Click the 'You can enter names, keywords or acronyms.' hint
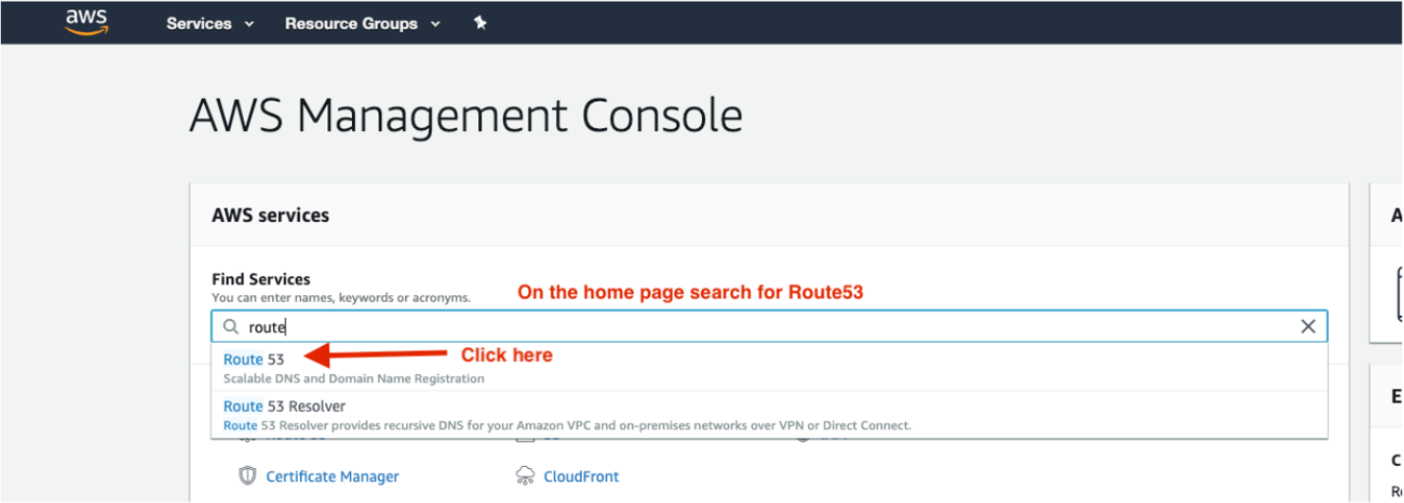The height and width of the screenshot is (503, 1404). [x=341, y=298]
